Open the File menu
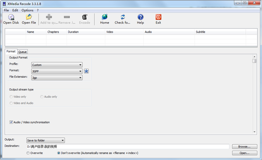262x160 pixels. coord(7,10)
